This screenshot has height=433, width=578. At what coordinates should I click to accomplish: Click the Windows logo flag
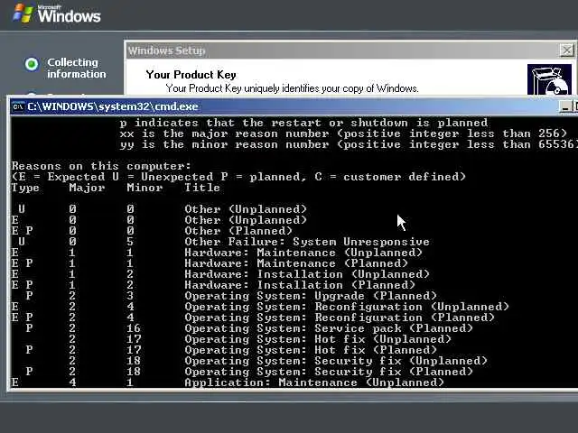23,14
